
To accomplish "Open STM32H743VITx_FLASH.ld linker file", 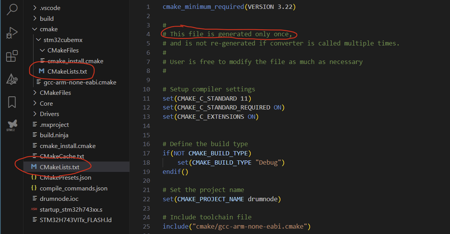I will 76,220.
